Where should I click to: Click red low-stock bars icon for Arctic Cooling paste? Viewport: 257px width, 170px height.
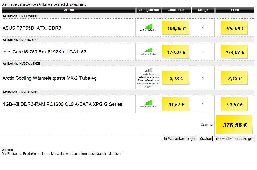pyautogui.click(x=148, y=70)
